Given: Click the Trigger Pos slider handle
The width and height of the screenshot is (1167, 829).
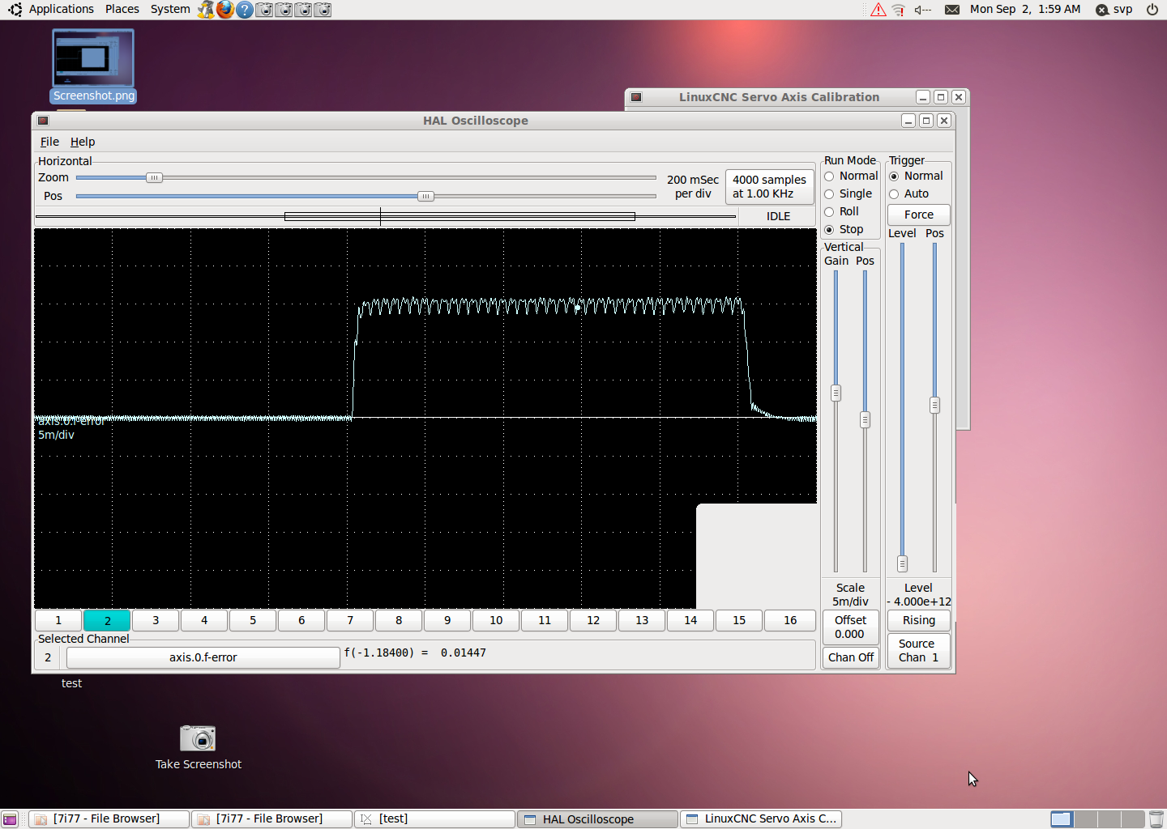Looking at the screenshot, I should tap(935, 406).
